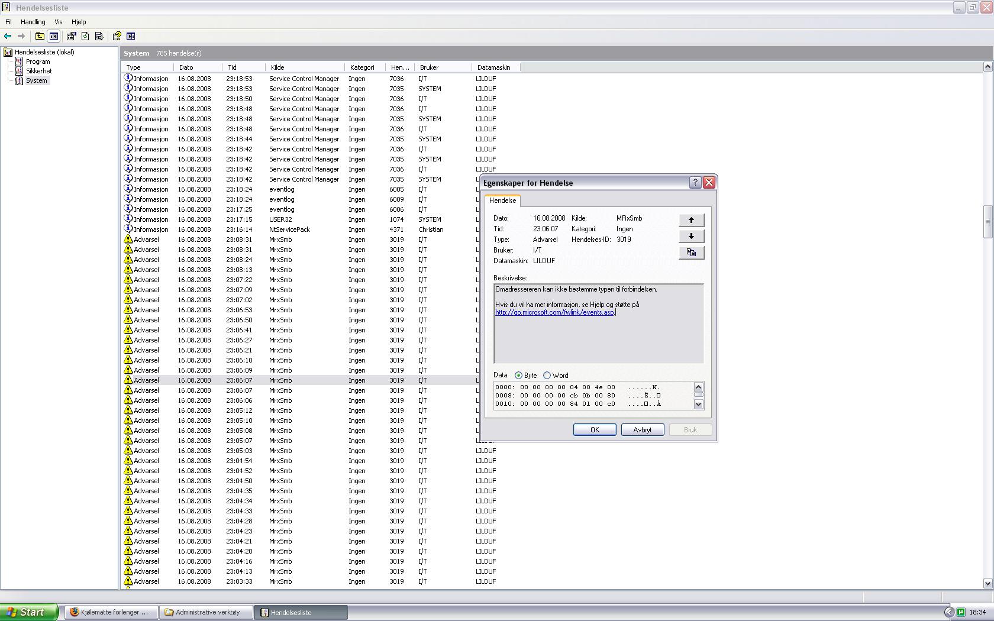994x621 pixels.
Task: Sort by the Kategori column header
Action: tap(366, 67)
